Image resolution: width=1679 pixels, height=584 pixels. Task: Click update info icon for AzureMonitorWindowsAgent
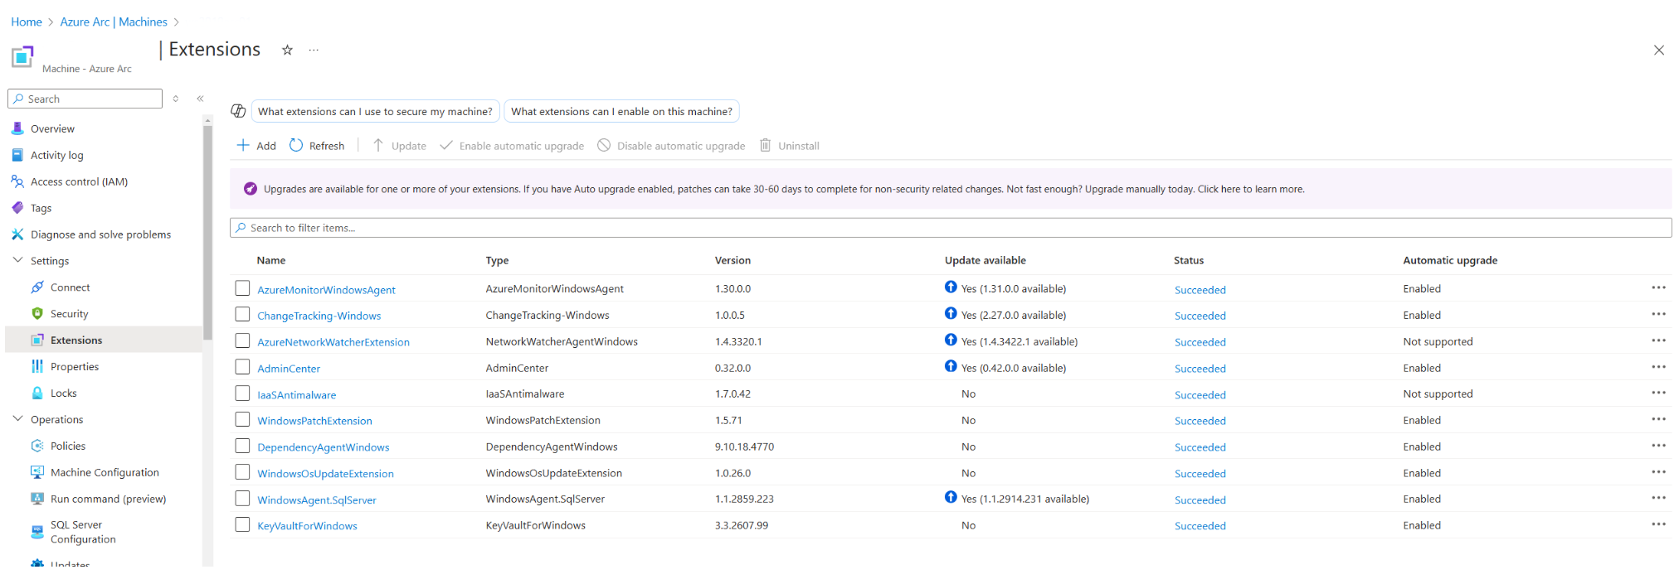coord(951,287)
